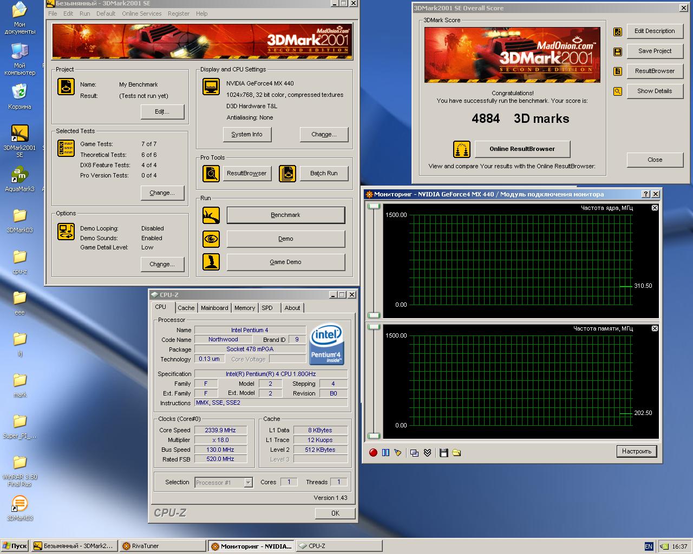
Task: Open the AquaMark3 desktop icon
Action: 19,180
